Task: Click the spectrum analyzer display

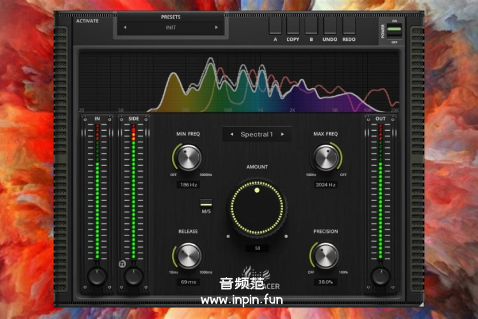Action: pyautogui.click(x=239, y=82)
